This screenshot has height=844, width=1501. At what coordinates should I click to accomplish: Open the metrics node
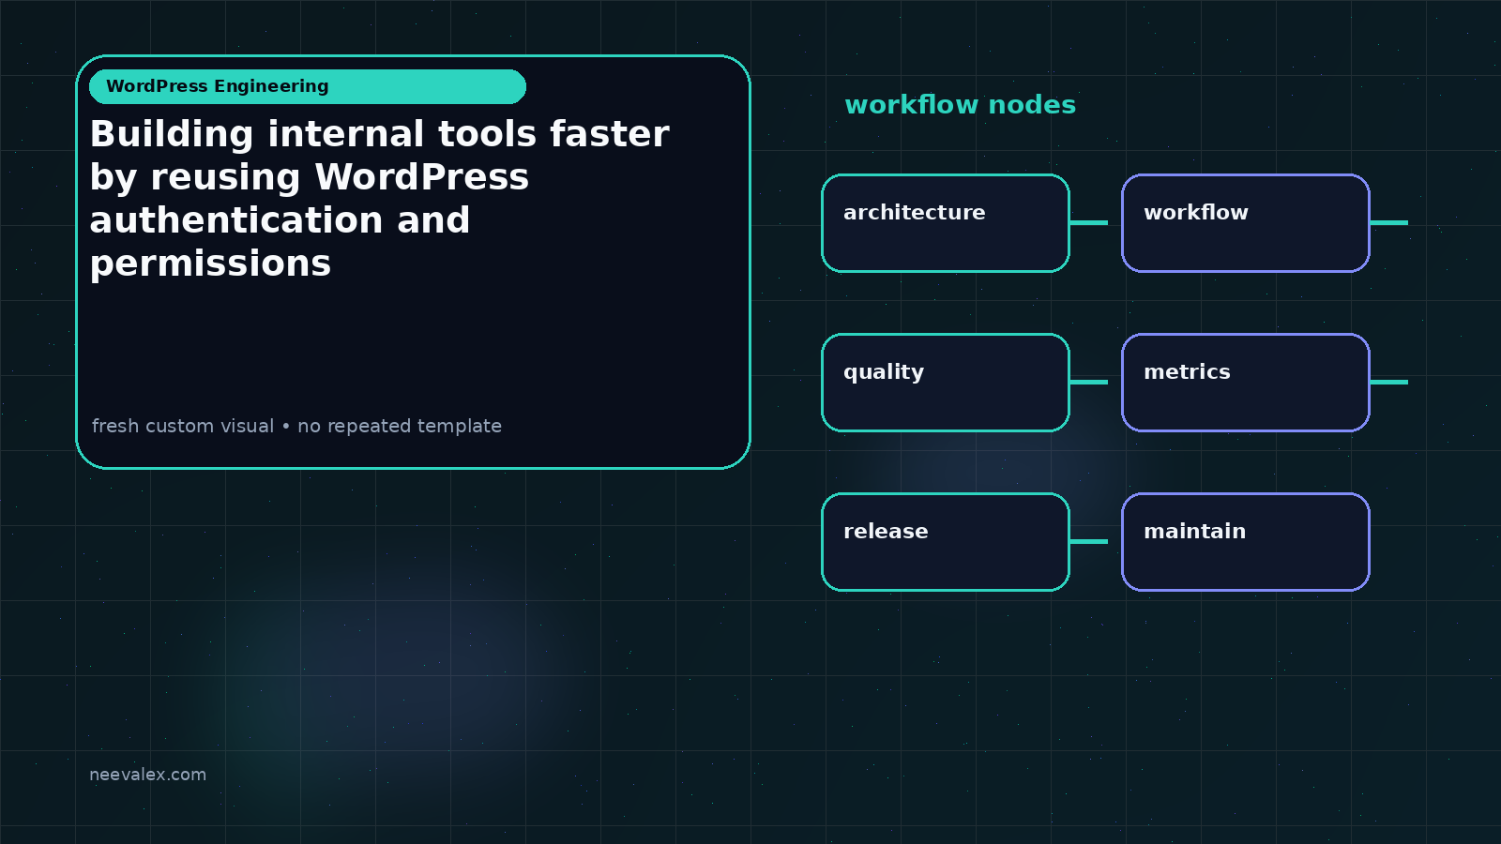[x=1246, y=383]
